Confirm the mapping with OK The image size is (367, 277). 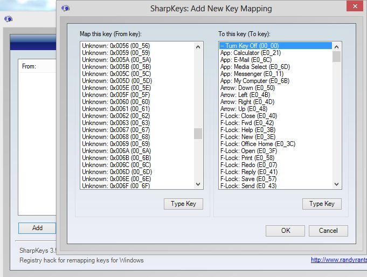(285, 231)
